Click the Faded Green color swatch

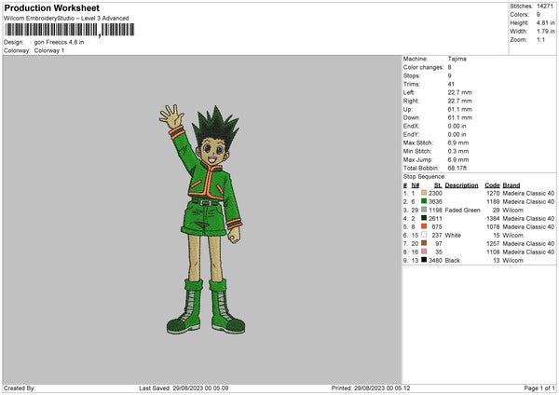(x=424, y=210)
